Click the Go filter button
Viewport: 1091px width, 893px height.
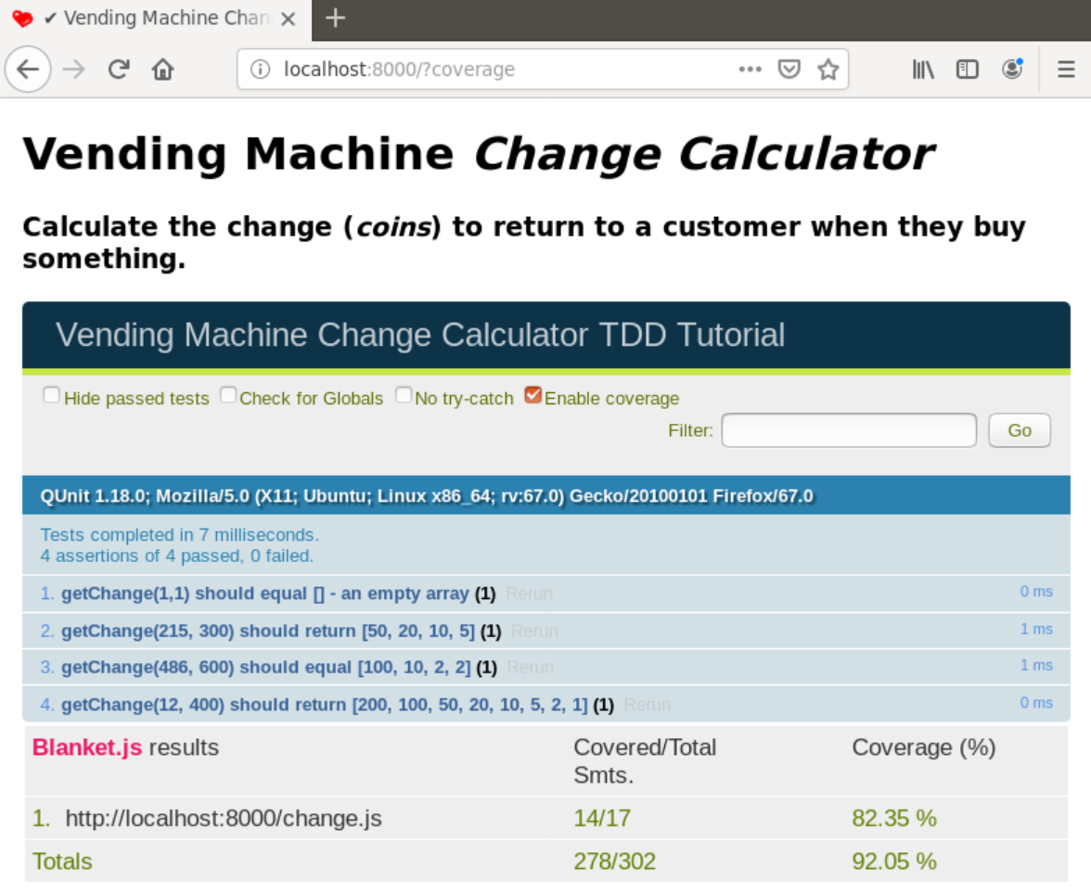tap(1020, 430)
